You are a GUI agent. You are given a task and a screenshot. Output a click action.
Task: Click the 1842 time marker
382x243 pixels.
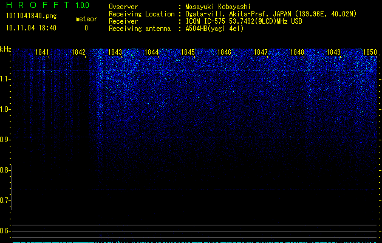(79, 52)
